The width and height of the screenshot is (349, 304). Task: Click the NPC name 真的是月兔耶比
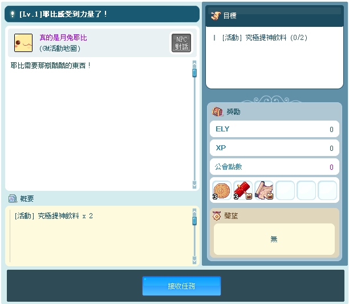(x=63, y=38)
